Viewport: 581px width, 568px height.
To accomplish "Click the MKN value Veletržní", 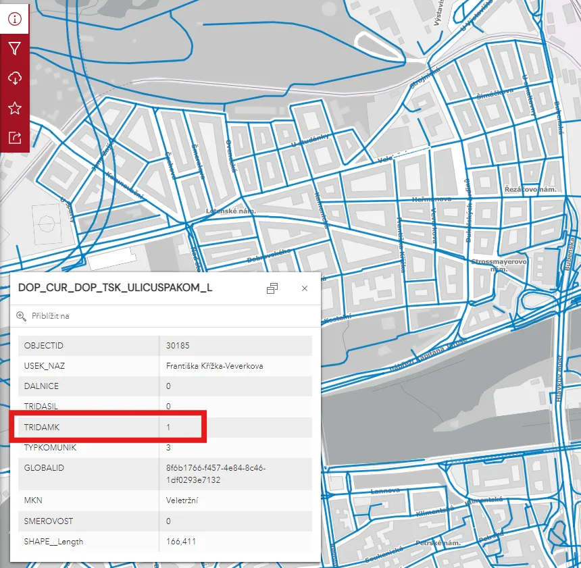I will point(182,500).
